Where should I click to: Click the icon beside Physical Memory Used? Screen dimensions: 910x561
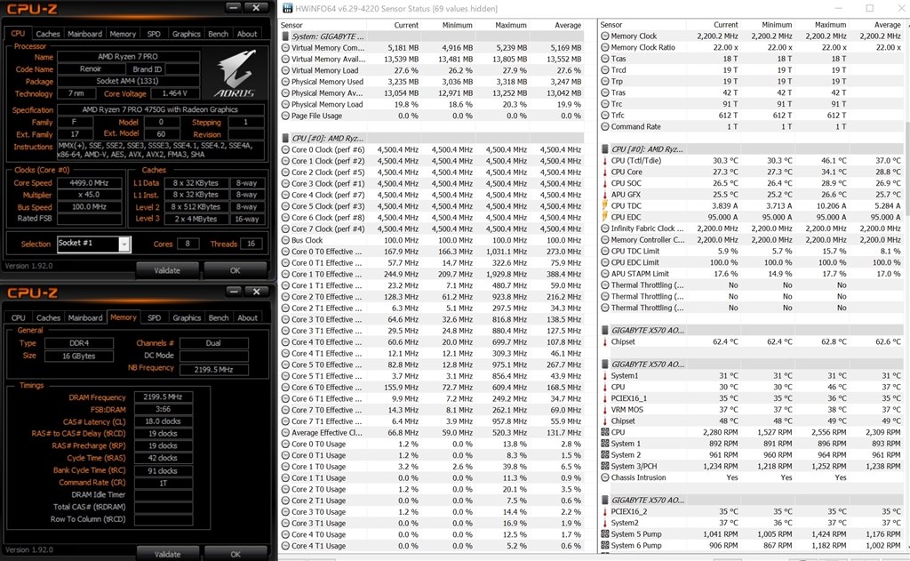pyautogui.click(x=285, y=82)
